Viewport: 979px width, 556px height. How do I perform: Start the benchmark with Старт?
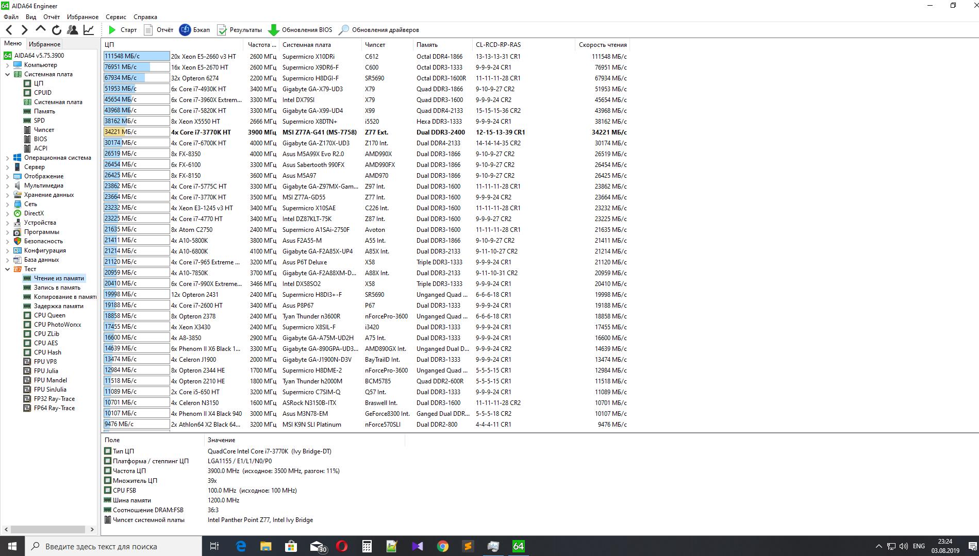point(123,30)
